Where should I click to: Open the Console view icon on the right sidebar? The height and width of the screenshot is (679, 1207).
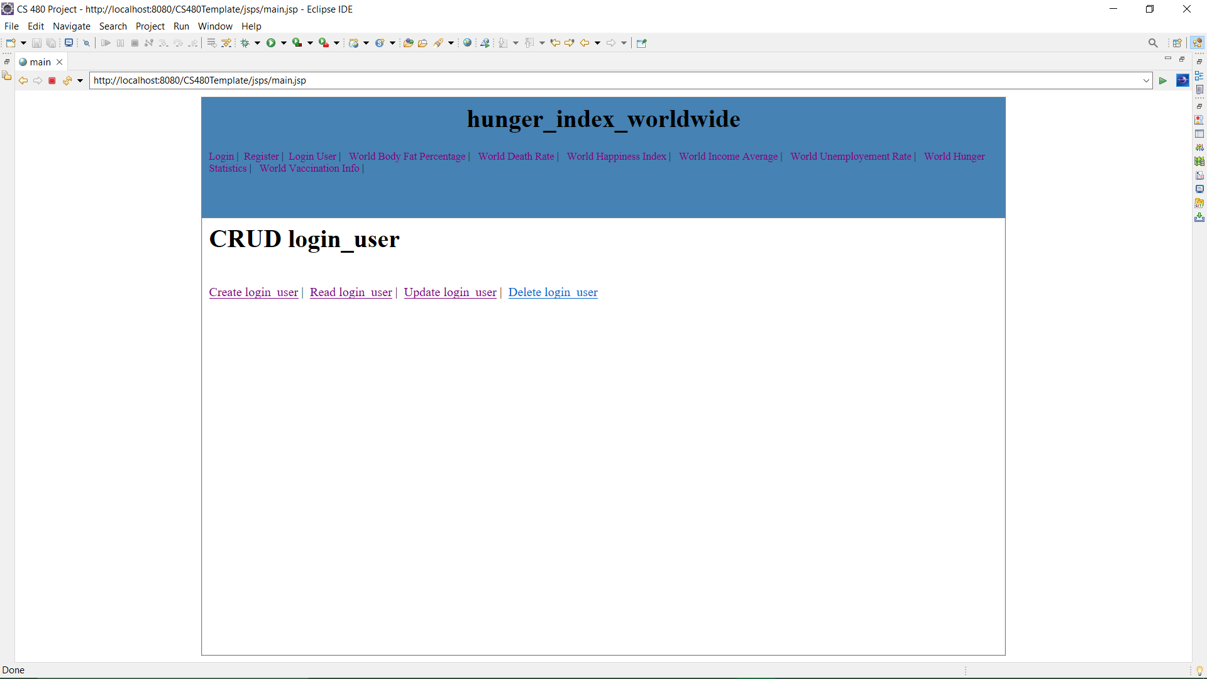1200,189
